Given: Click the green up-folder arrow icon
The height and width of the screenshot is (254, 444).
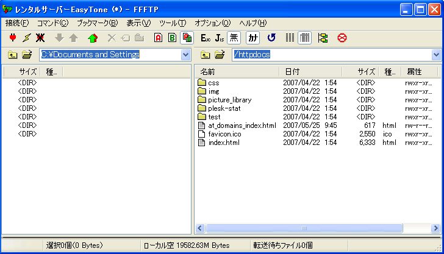Looking at the screenshot, I should [x=93, y=38].
